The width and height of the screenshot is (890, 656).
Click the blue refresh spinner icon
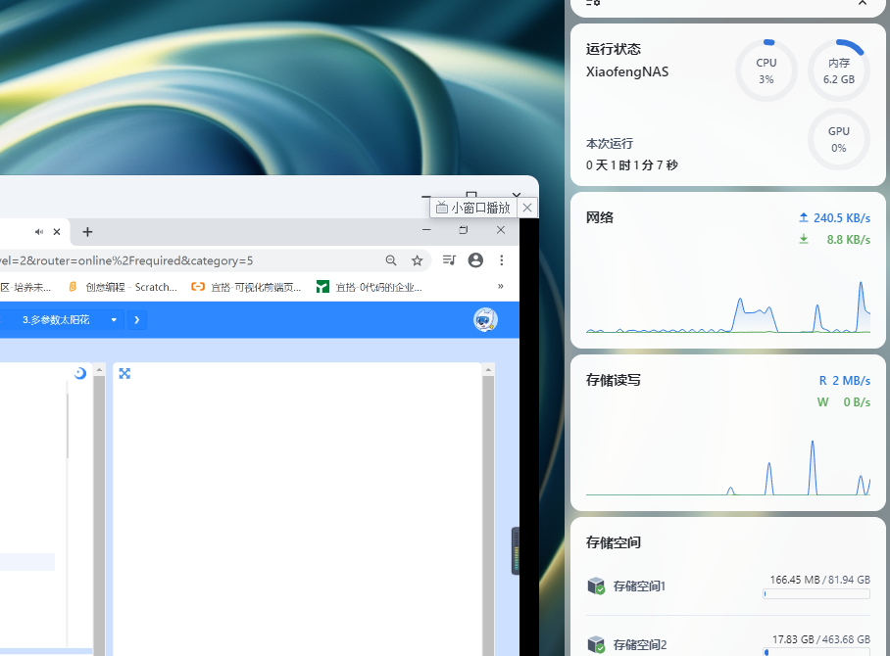coord(80,372)
